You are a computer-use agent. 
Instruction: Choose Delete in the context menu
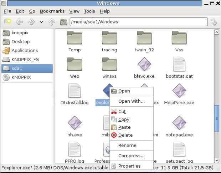(132, 135)
